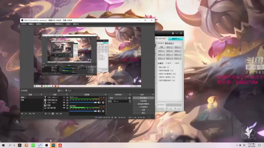This screenshot has height=148, width=264.
Task: Open the 淡变 transition dropdown
Action: pyautogui.click(x=118, y=98)
